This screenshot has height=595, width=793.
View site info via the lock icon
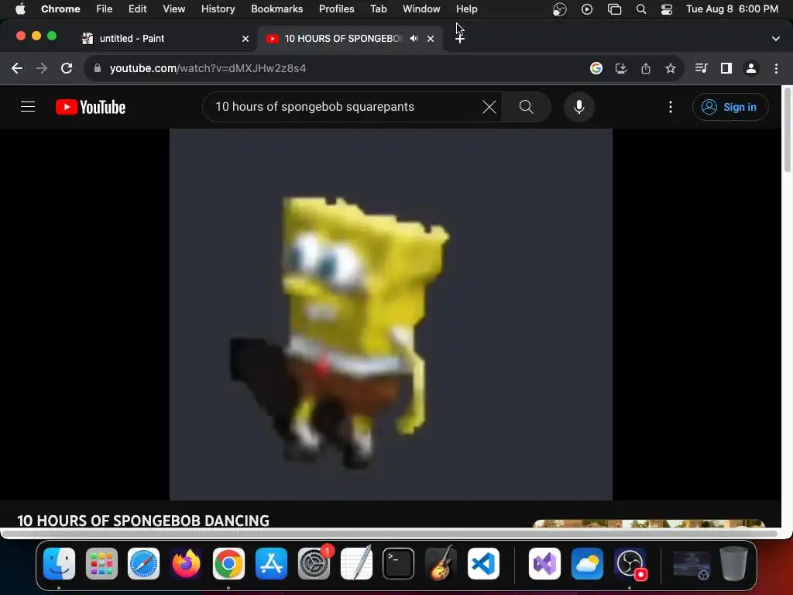point(97,68)
